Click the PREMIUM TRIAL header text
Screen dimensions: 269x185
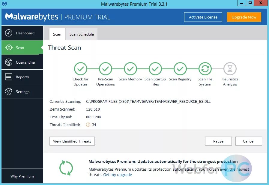(87, 17)
